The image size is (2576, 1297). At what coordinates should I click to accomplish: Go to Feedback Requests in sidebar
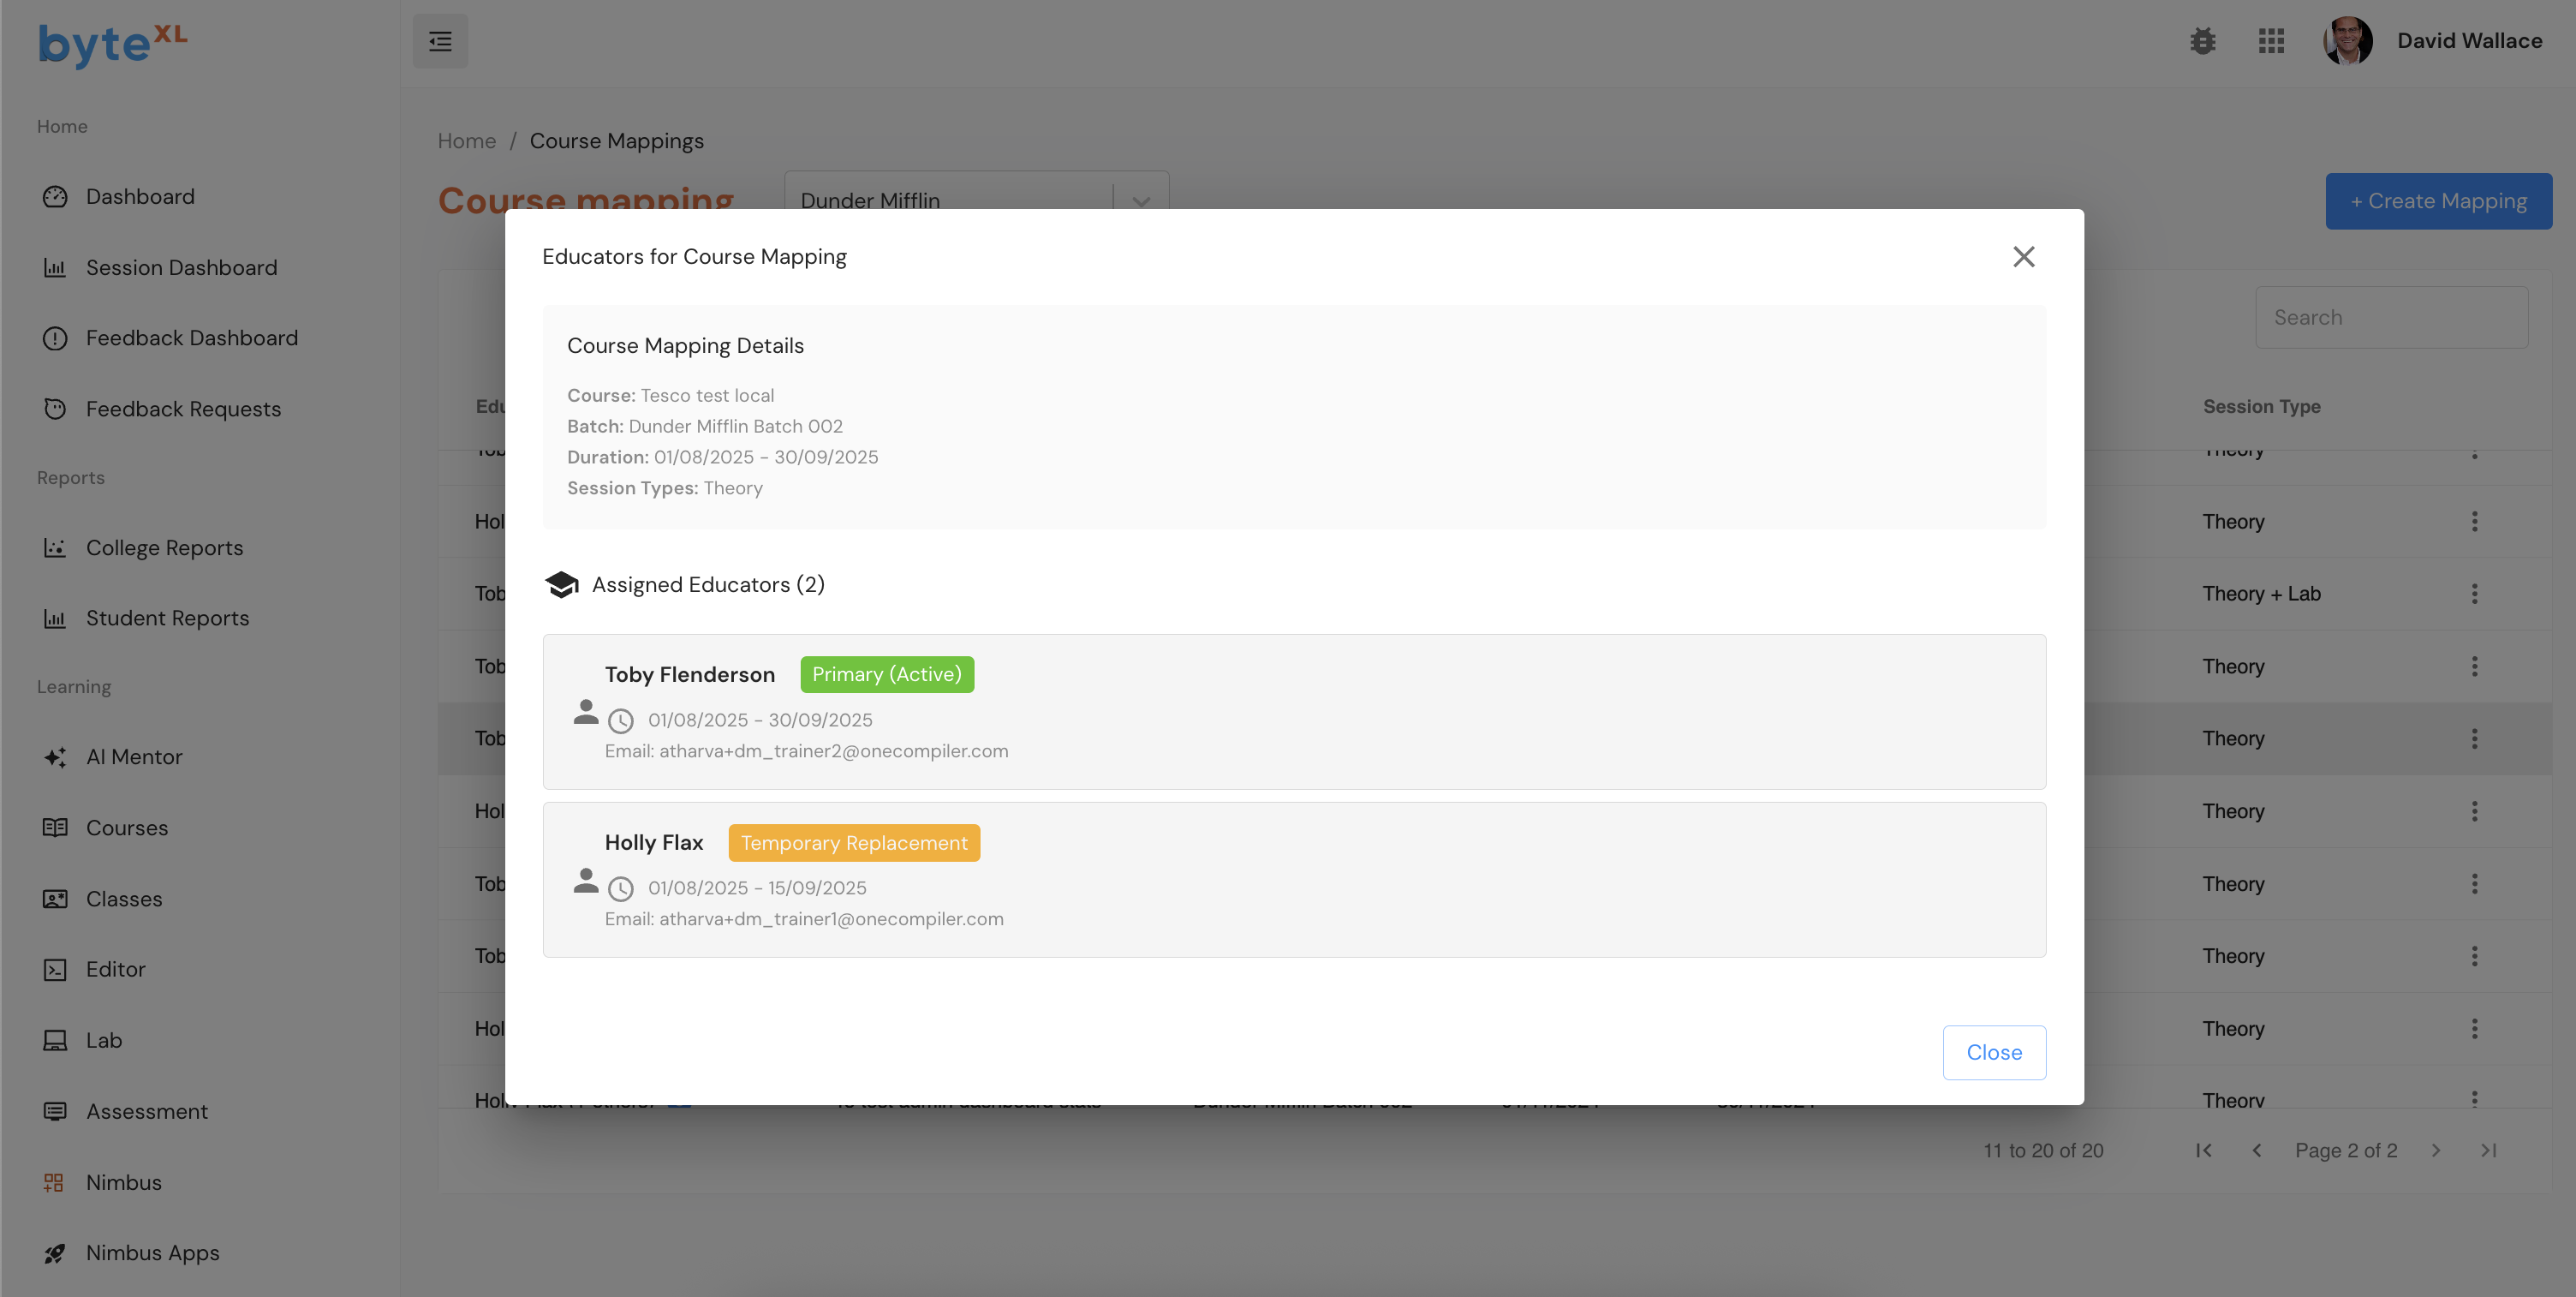(x=182, y=409)
